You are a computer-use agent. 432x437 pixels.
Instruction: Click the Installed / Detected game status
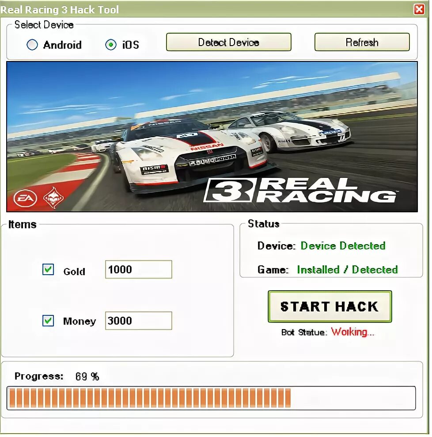[x=348, y=270]
